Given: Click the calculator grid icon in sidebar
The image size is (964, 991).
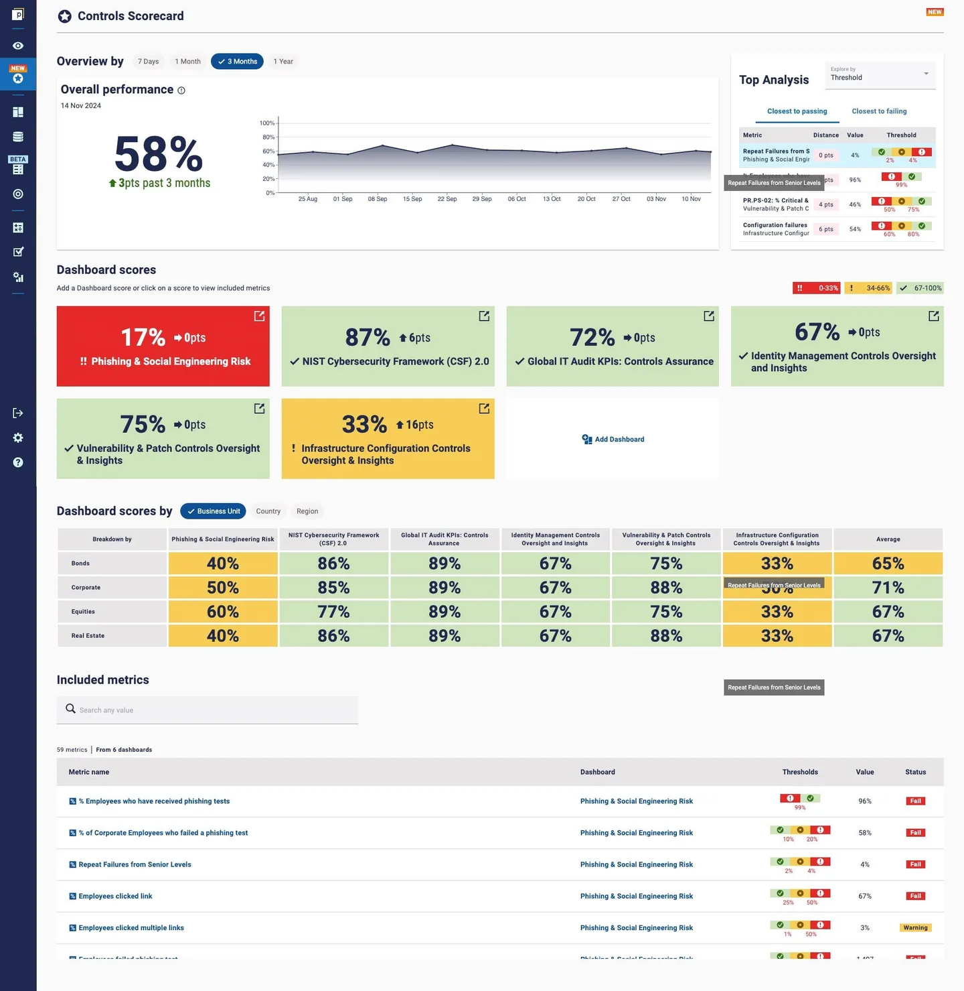Looking at the screenshot, I should click(x=18, y=228).
